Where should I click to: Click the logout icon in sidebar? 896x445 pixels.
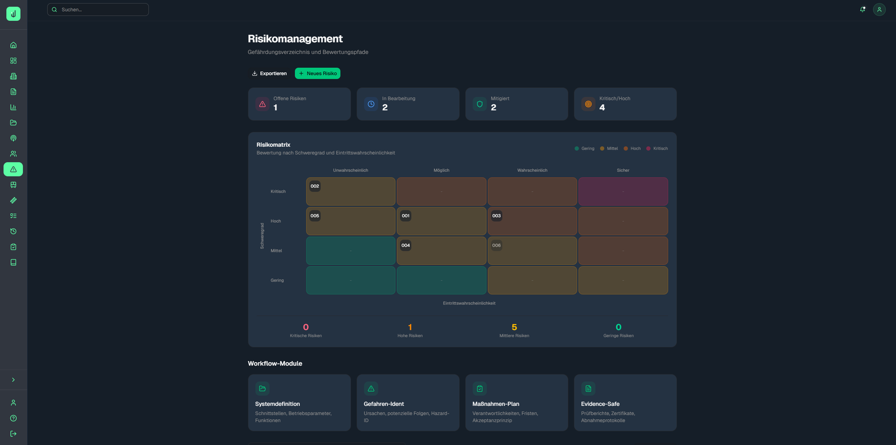pyautogui.click(x=13, y=434)
